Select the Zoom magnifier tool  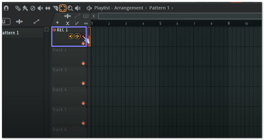pyautogui.click(x=70, y=8)
